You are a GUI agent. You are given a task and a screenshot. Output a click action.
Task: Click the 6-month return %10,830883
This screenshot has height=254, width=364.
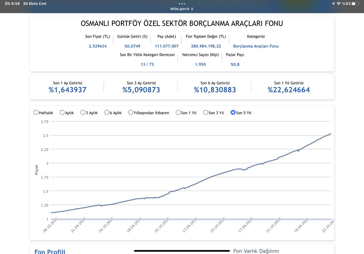(x=215, y=90)
